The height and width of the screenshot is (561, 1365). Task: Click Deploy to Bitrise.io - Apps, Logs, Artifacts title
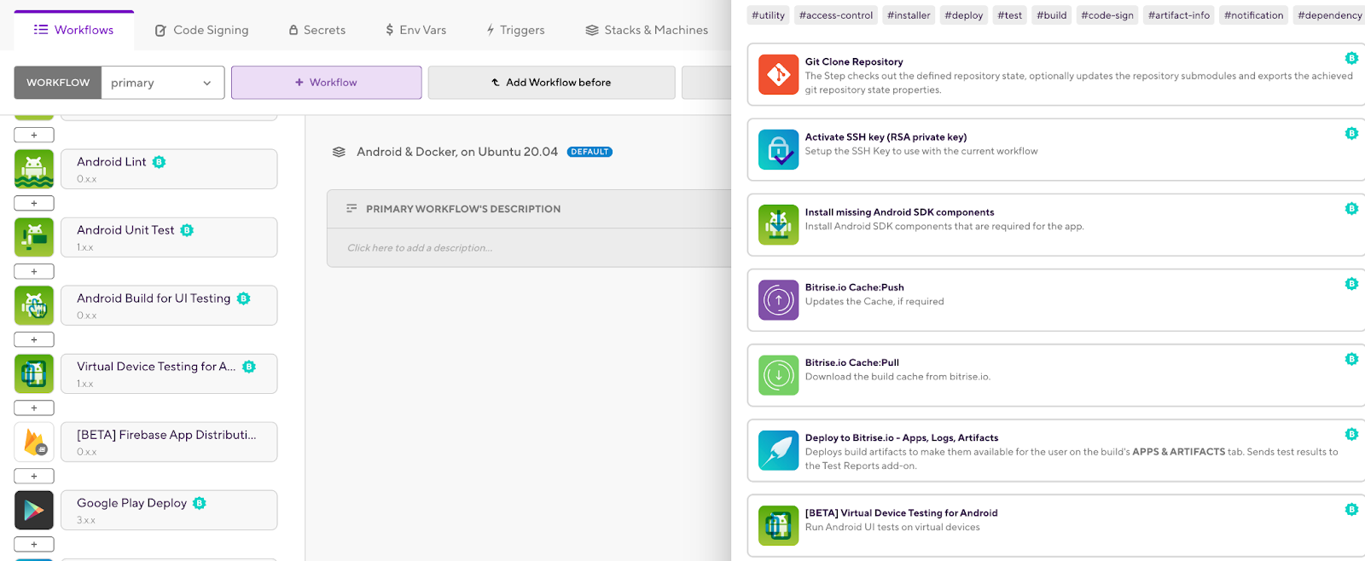coord(902,438)
